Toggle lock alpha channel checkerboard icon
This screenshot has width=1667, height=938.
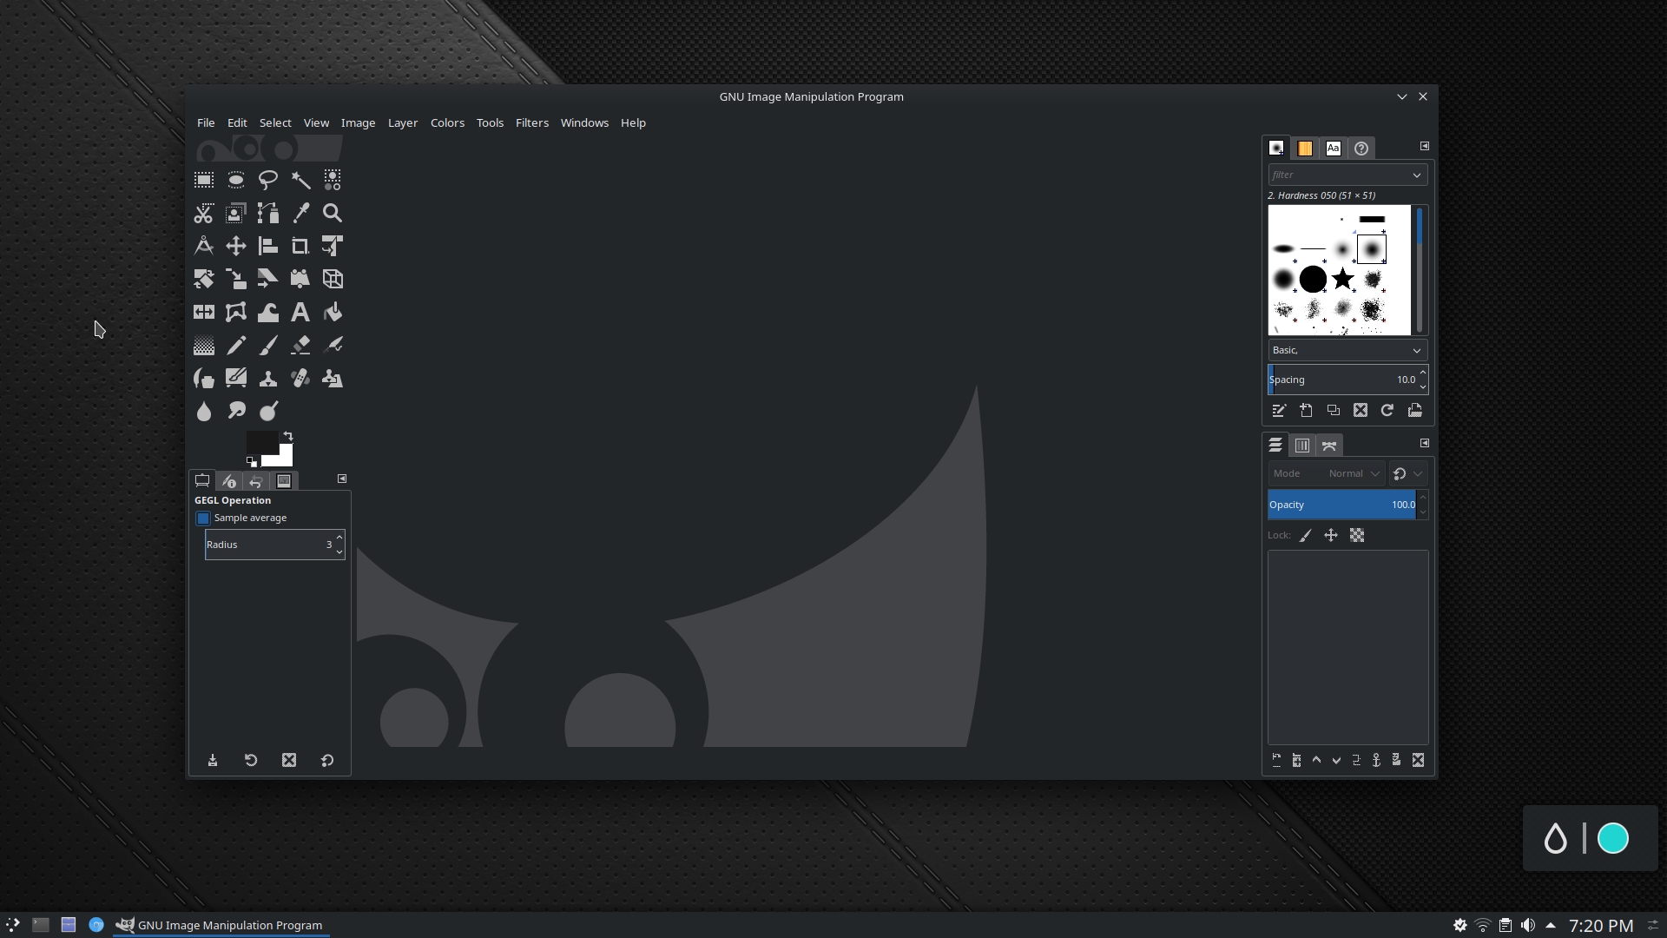[x=1357, y=536]
